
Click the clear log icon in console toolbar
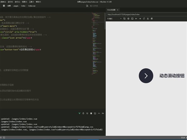(x=103, y=113)
